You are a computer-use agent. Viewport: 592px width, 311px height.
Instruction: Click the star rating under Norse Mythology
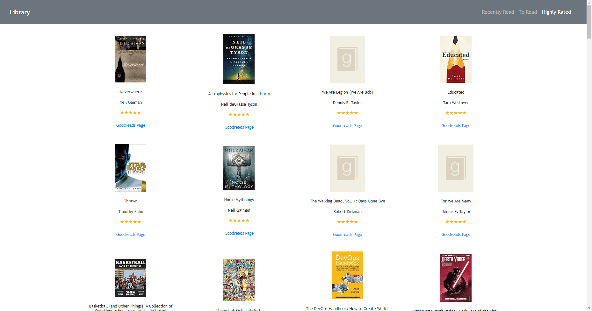[239, 221]
